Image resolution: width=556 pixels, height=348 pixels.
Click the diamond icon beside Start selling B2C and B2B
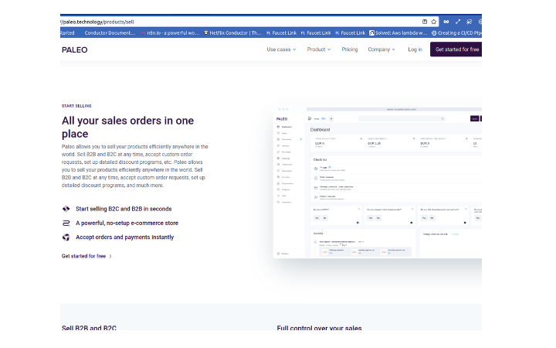66,209
